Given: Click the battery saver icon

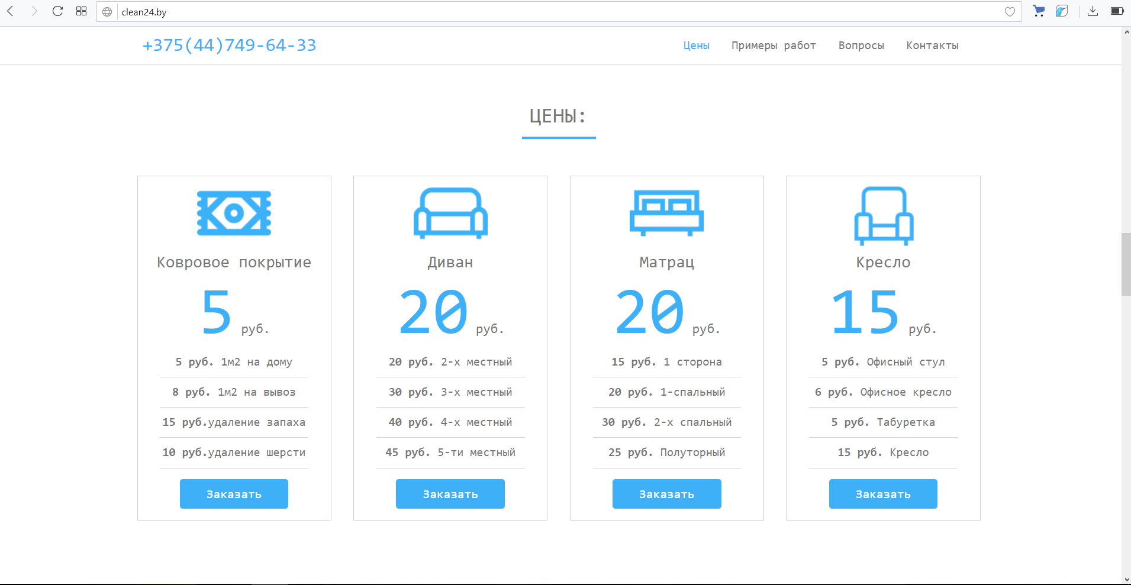Looking at the screenshot, I should [x=1117, y=11].
